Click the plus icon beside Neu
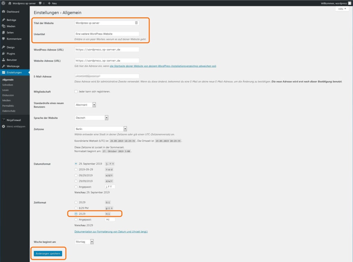 click(49, 3)
